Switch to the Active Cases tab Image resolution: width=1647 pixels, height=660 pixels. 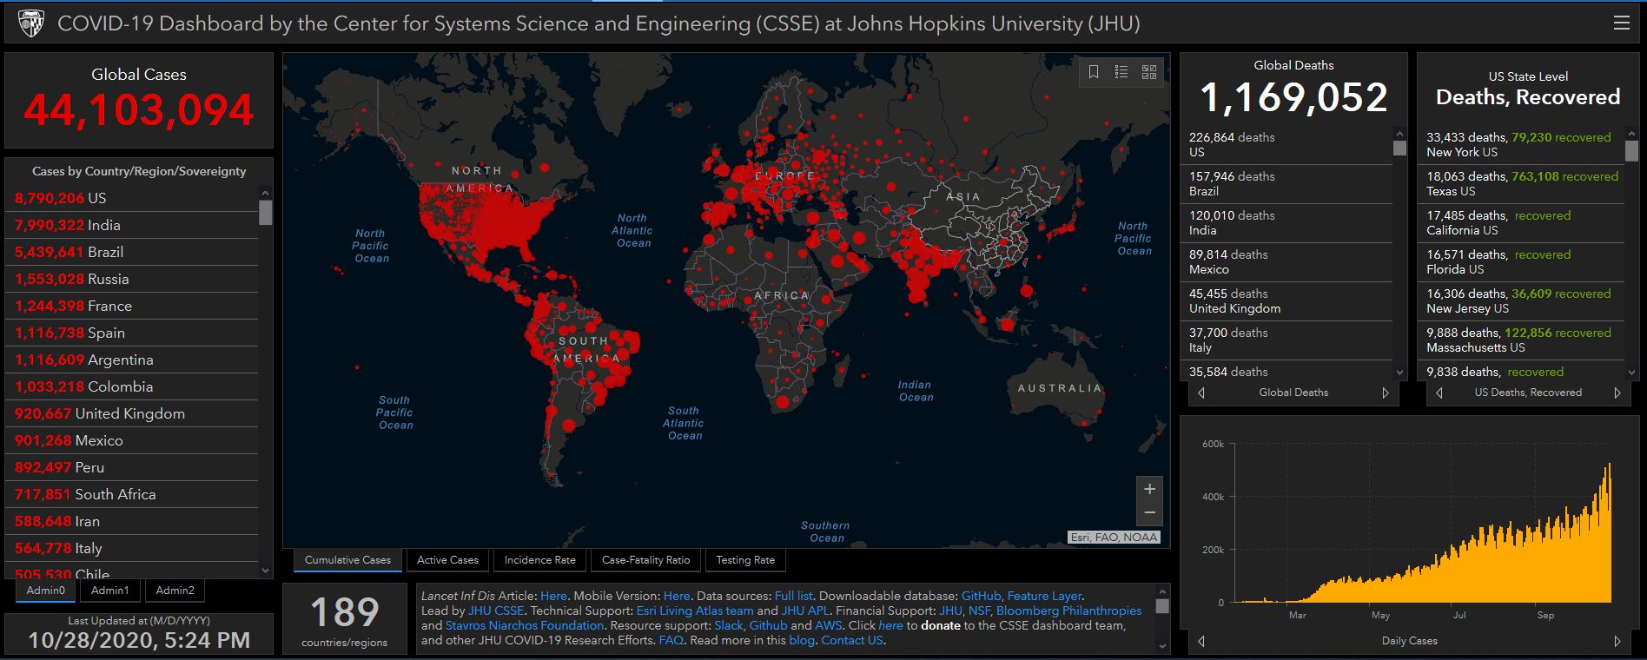[x=447, y=560]
